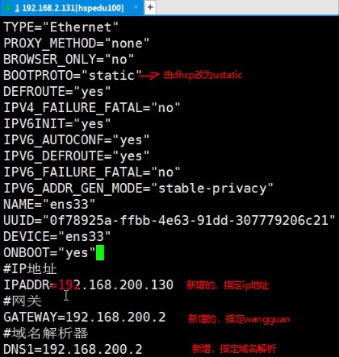Image resolution: width=339 pixels, height=357 pixels.
Task: Place cursor on BOOTPROTO="static" line
Action: click(x=73, y=75)
